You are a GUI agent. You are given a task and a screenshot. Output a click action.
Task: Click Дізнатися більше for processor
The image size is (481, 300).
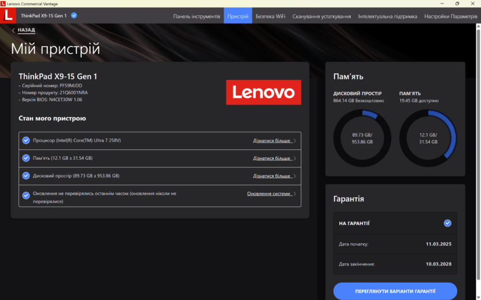click(x=271, y=140)
